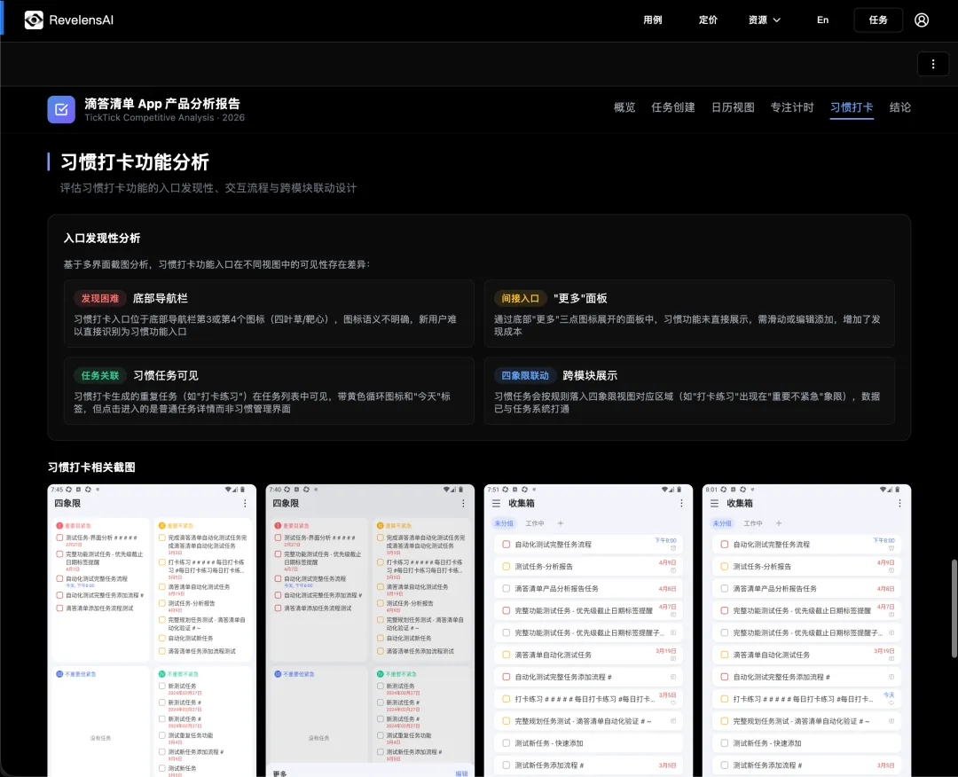Open the 用例 menu item

[x=653, y=20]
